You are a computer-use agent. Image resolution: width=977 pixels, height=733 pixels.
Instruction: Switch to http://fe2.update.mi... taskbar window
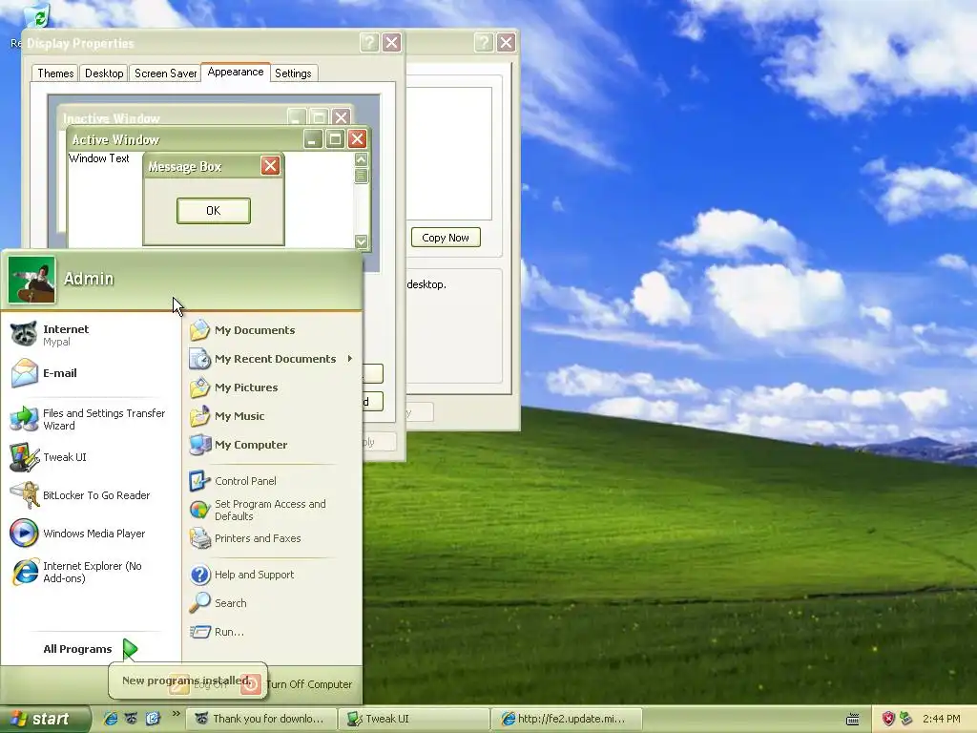[567, 719]
